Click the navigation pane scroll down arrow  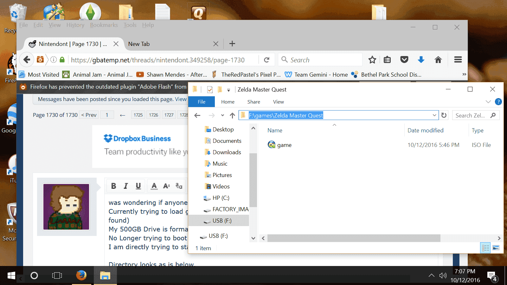point(253,238)
